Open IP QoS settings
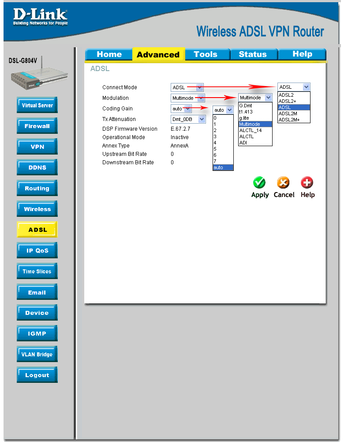 37,250
